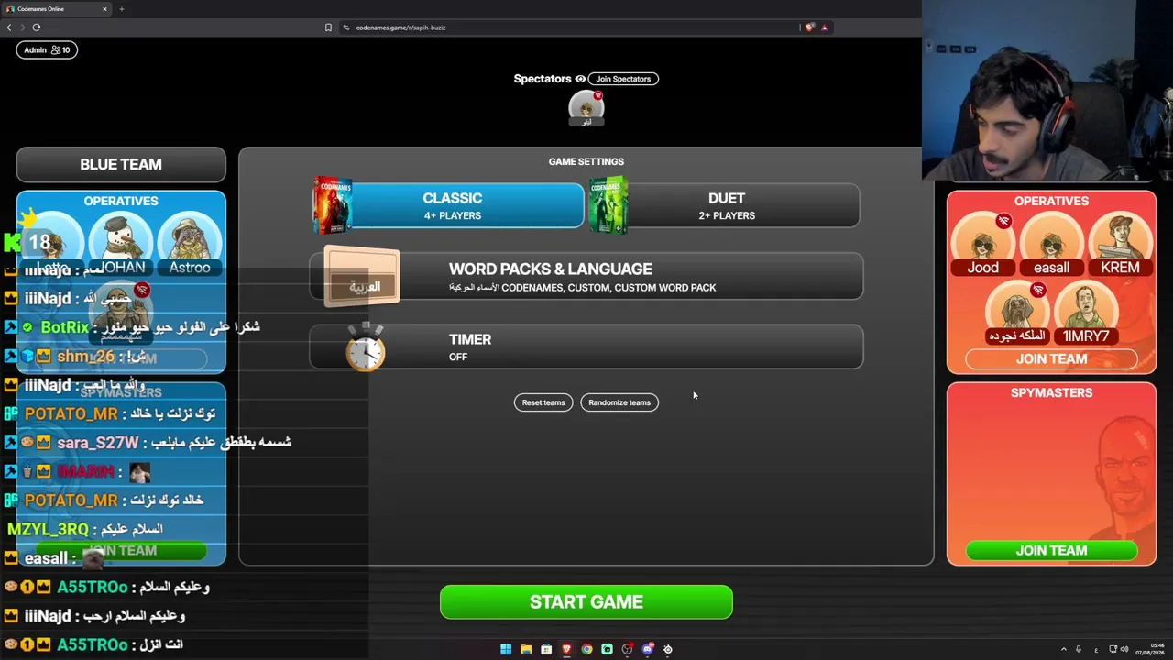Click the eye icon beside Spectators
This screenshot has width=1173, height=660.
(580, 79)
